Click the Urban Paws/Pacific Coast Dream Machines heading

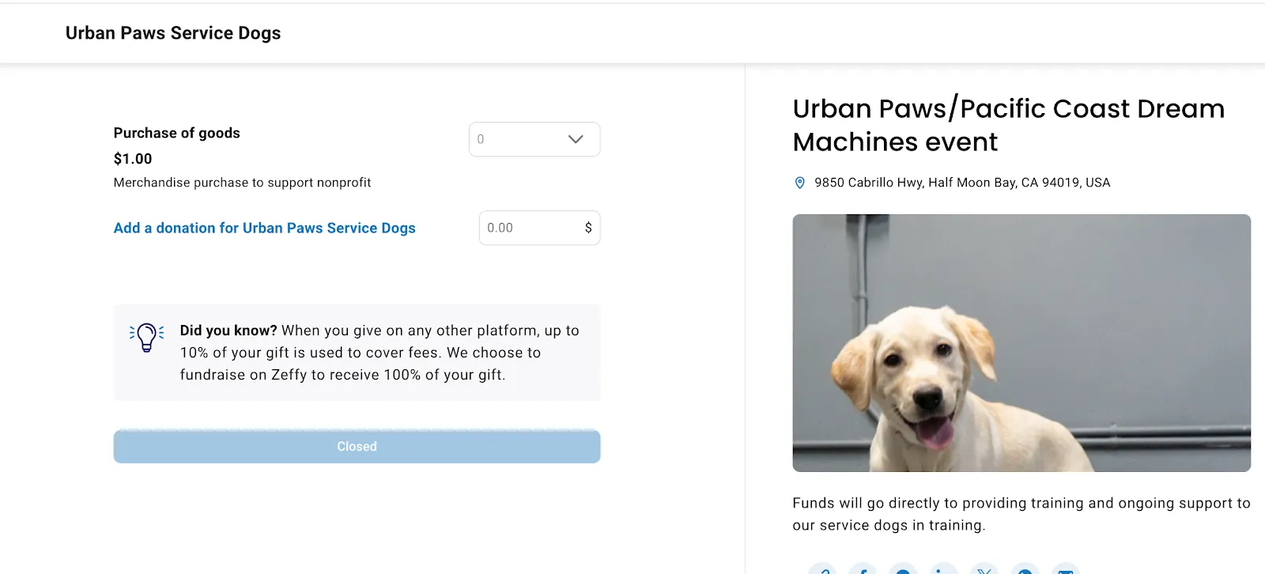[1009, 125]
